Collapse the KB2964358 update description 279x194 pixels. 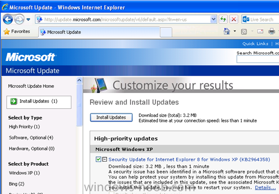tap(105, 159)
